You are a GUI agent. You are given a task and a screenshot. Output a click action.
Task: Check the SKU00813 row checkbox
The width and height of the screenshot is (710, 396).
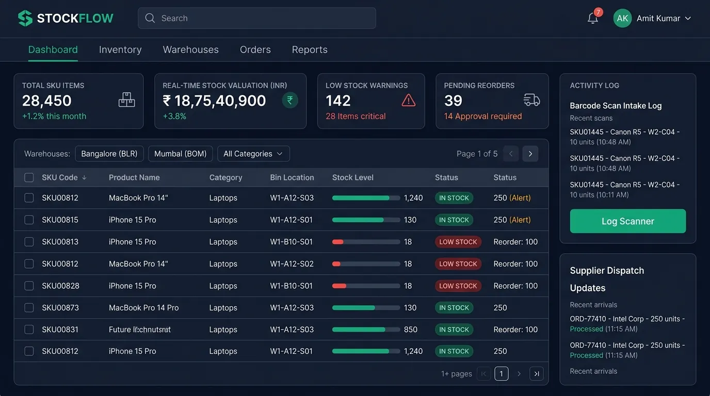click(x=29, y=242)
